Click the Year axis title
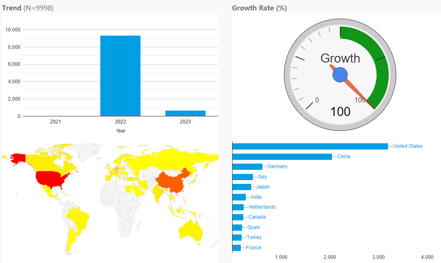This screenshot has width=441, height=263. pyautogui.click(x=121, y=130)
